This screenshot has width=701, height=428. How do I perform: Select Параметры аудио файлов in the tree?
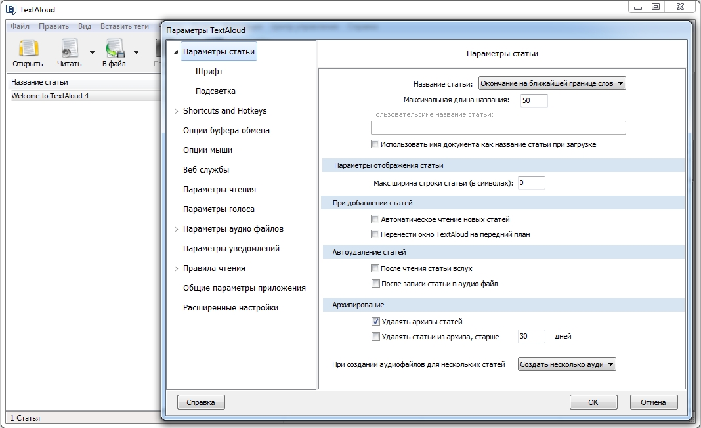[x=233, y=229]
